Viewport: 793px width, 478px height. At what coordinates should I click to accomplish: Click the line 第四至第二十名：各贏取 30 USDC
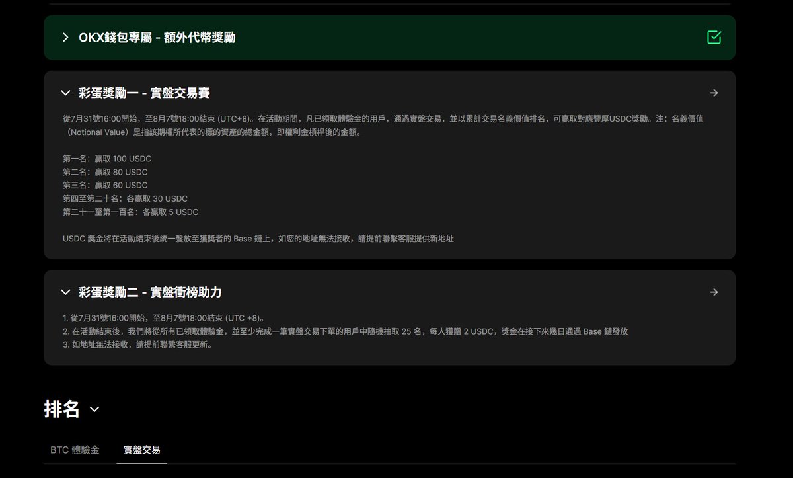[126, 198]
